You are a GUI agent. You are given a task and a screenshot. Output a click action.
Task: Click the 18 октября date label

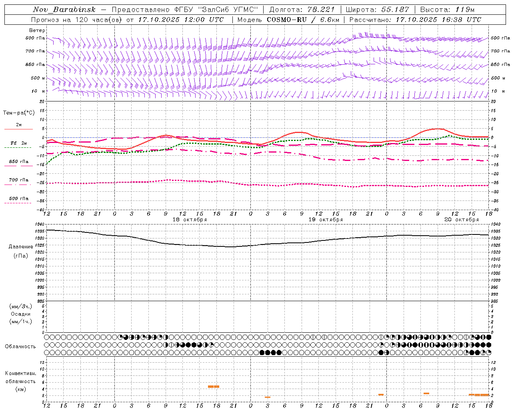click(x=190, y=220)
